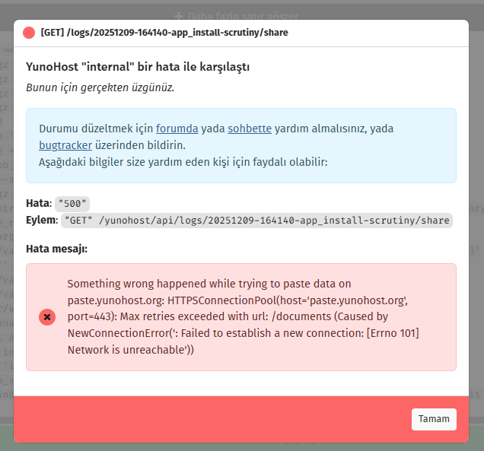The width and height of the screenshot is (484, 451).
Task: Dismiss the error with the Tamam button
Action: 434,419
